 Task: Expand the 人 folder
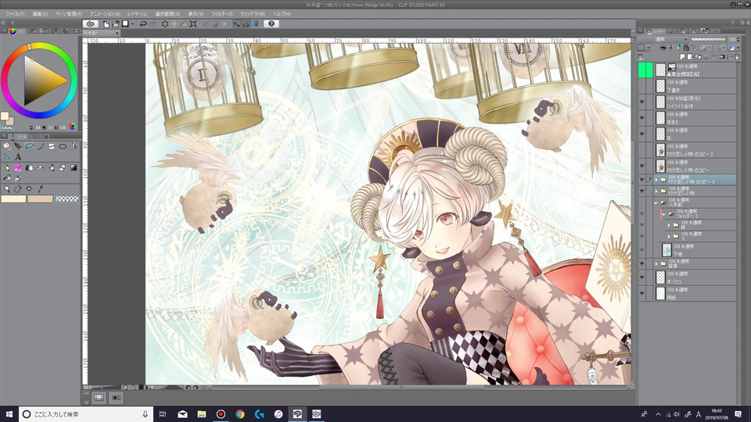point(669,236)
